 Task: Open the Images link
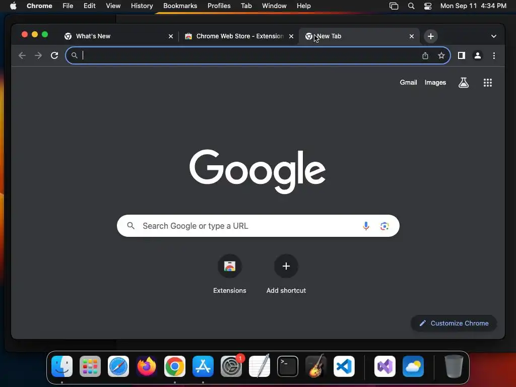point(435,83)
